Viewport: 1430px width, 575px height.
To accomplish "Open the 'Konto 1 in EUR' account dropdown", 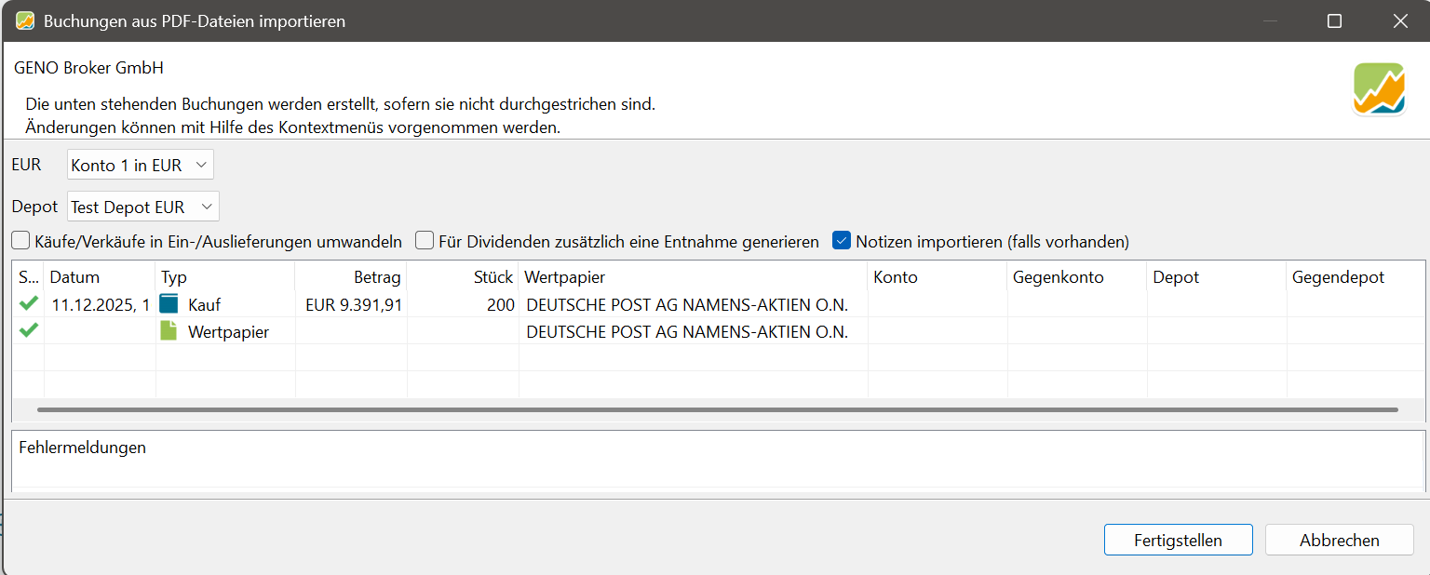I will coord(141,165).
